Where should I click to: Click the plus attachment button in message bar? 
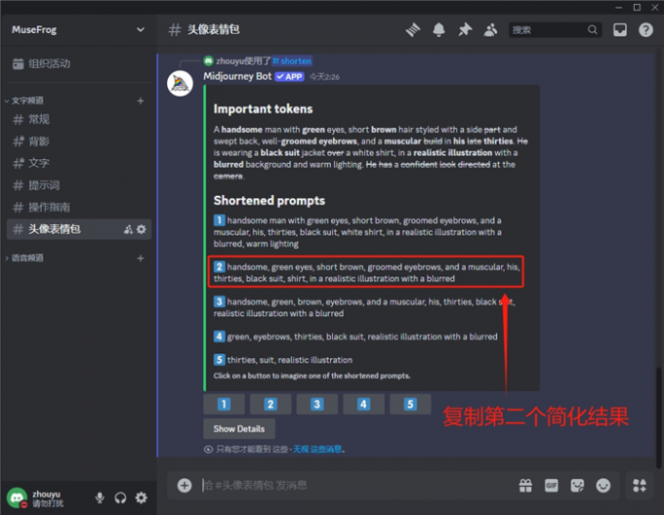[x=185, y=486]
